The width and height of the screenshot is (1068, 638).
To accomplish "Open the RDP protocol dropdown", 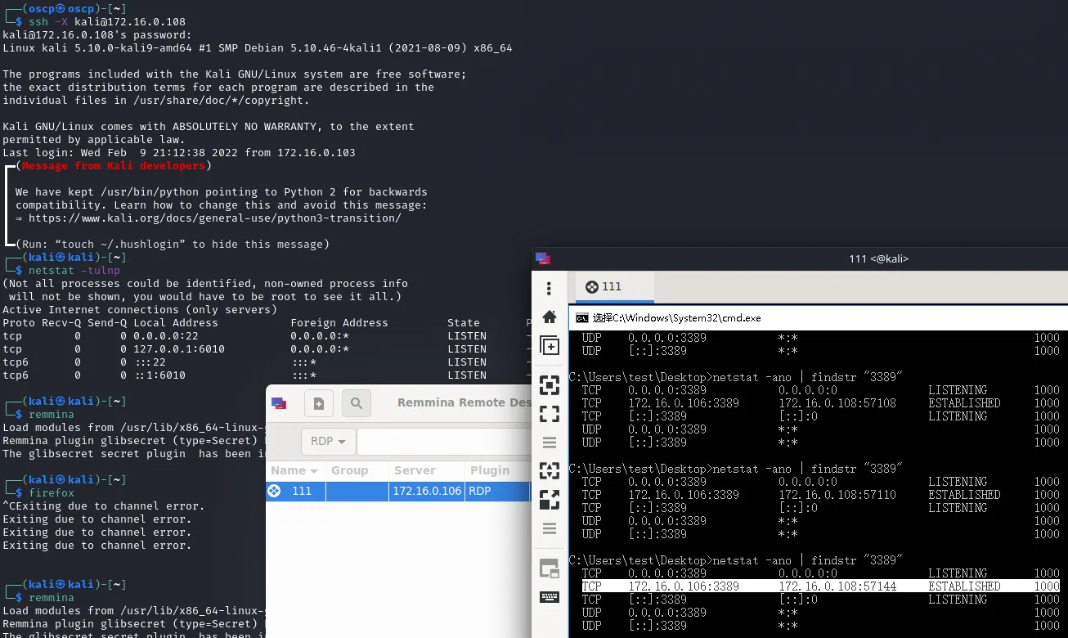I will pyautogui.click(x=329, y=441).
